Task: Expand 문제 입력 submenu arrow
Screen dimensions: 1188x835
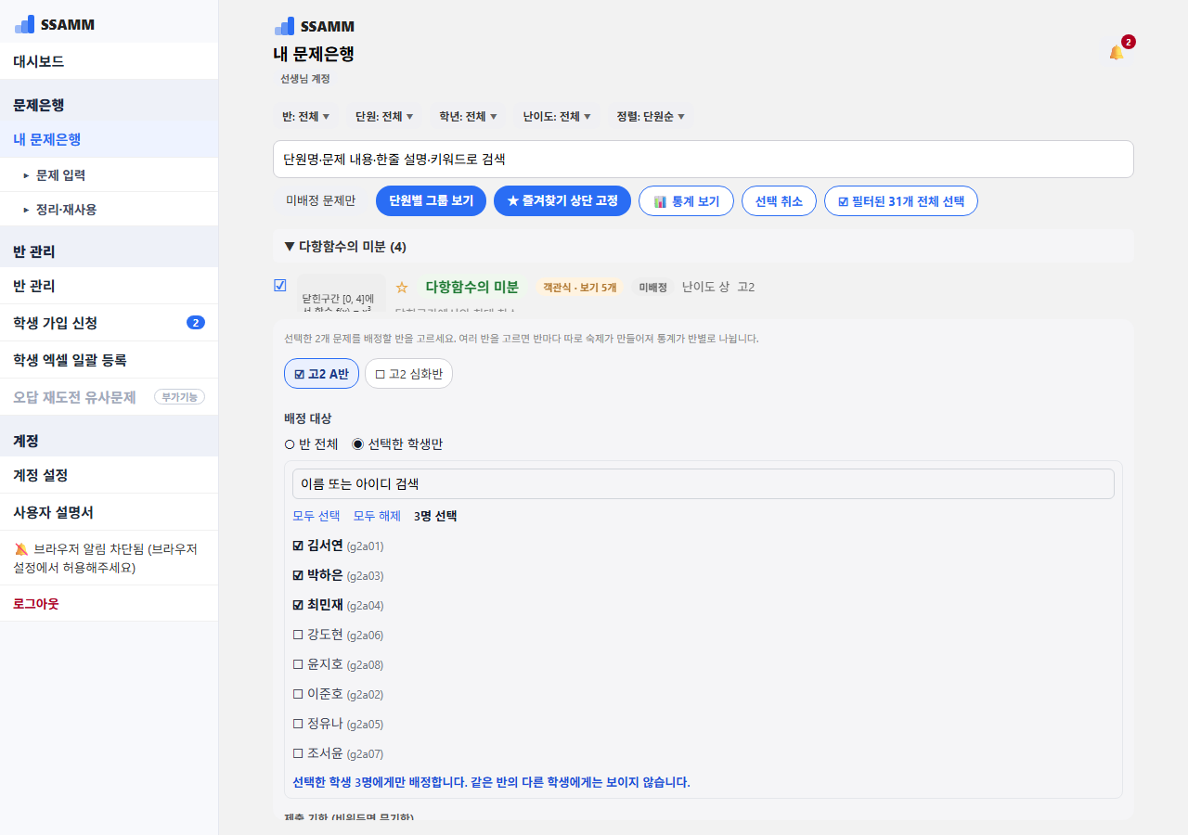Action: (x=27, y=174)
